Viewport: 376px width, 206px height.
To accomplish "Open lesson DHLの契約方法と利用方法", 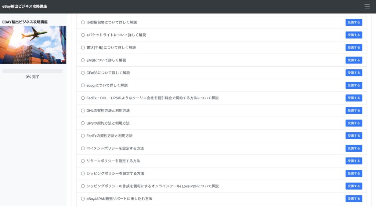I will 108,111.
